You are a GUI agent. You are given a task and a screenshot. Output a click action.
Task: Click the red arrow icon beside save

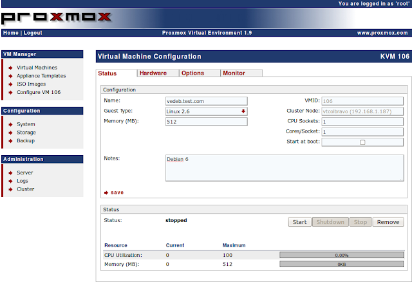click(106, 193)
